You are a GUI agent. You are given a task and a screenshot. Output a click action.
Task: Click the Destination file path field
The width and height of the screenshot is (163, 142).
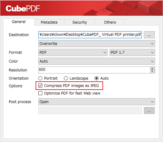coord(90,35)
